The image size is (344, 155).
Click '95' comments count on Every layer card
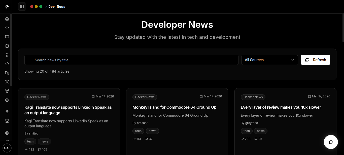(260, 139)
